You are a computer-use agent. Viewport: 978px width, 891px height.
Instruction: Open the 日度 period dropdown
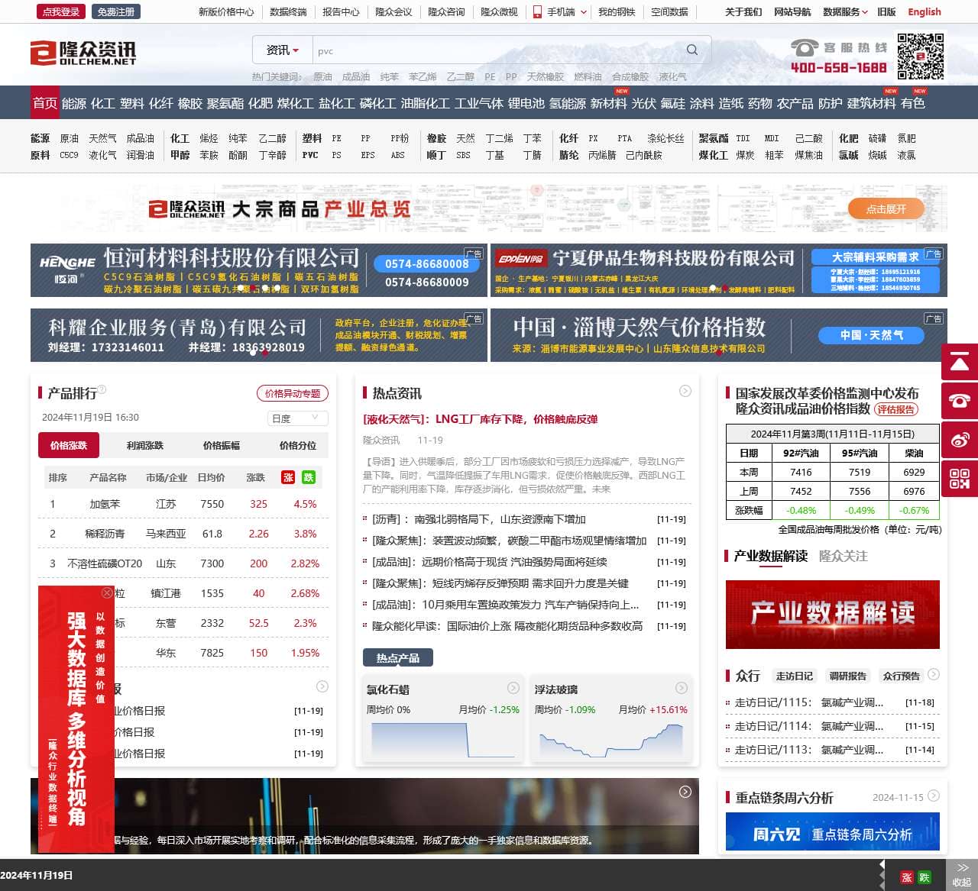(297, 418)
